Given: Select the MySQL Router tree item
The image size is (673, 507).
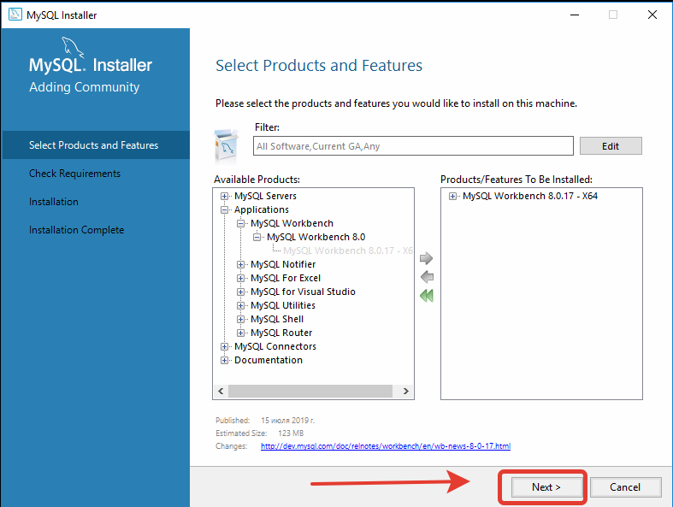Looking at the screenshot, I should [281, 333].
